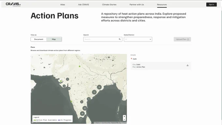Image resolution: width=222 pixels, height=125 pixels.
Task: Open the State/District dropdown
Action: pyautogui.click(x=138, y=39)
